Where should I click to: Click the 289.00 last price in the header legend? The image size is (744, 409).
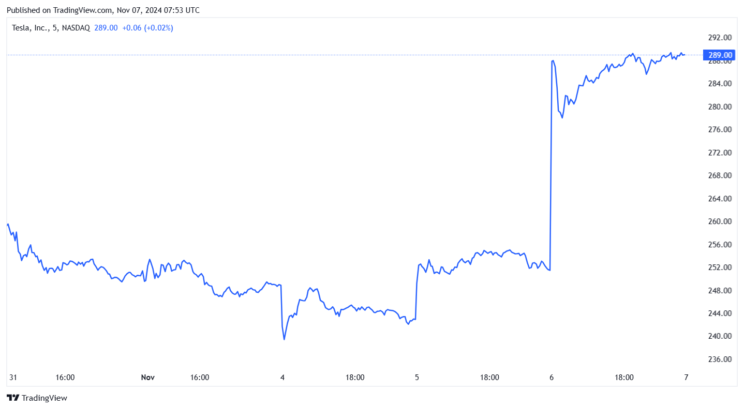pyautogui.click(x=106, y=28)
